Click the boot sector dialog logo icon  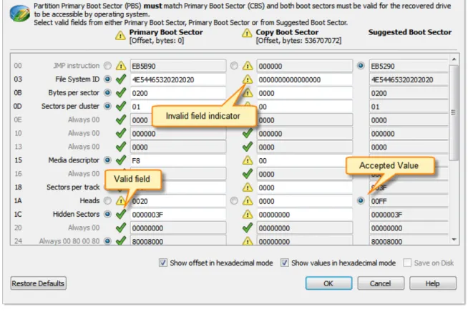pos(20,14)
